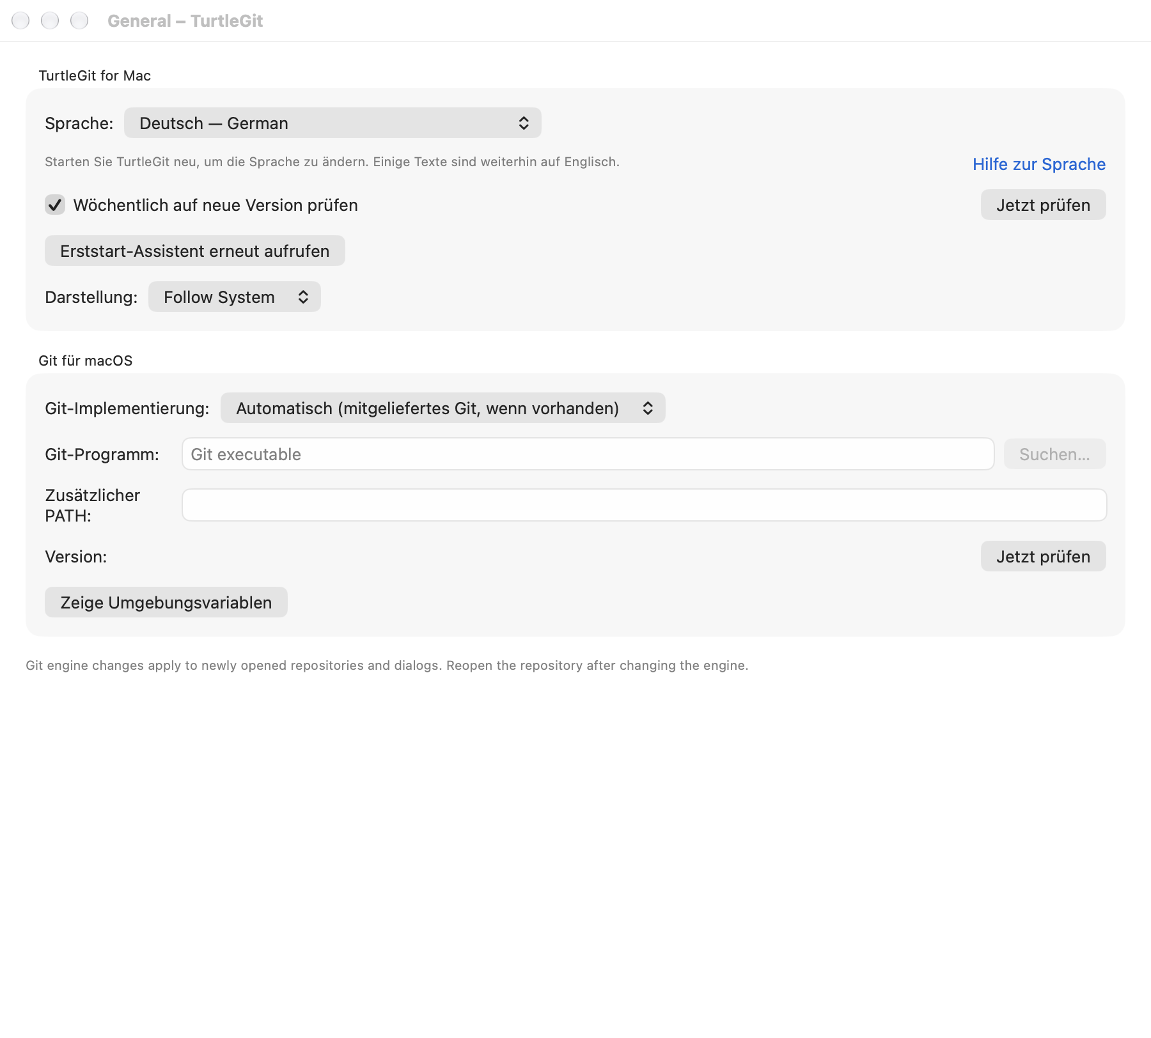Open the Sprache language dropdown

click(333, 123)
